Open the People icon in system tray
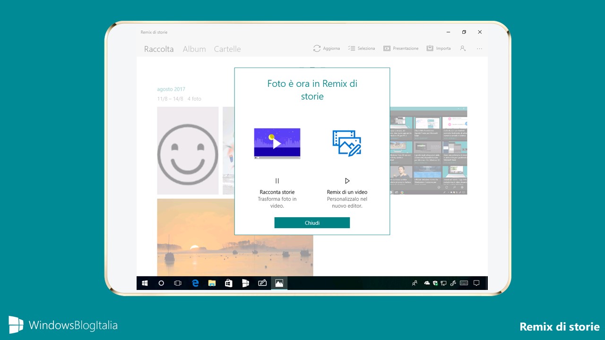The height and width of the screenshot is (340, 605). pyautogui.click(x=415, y=283)
